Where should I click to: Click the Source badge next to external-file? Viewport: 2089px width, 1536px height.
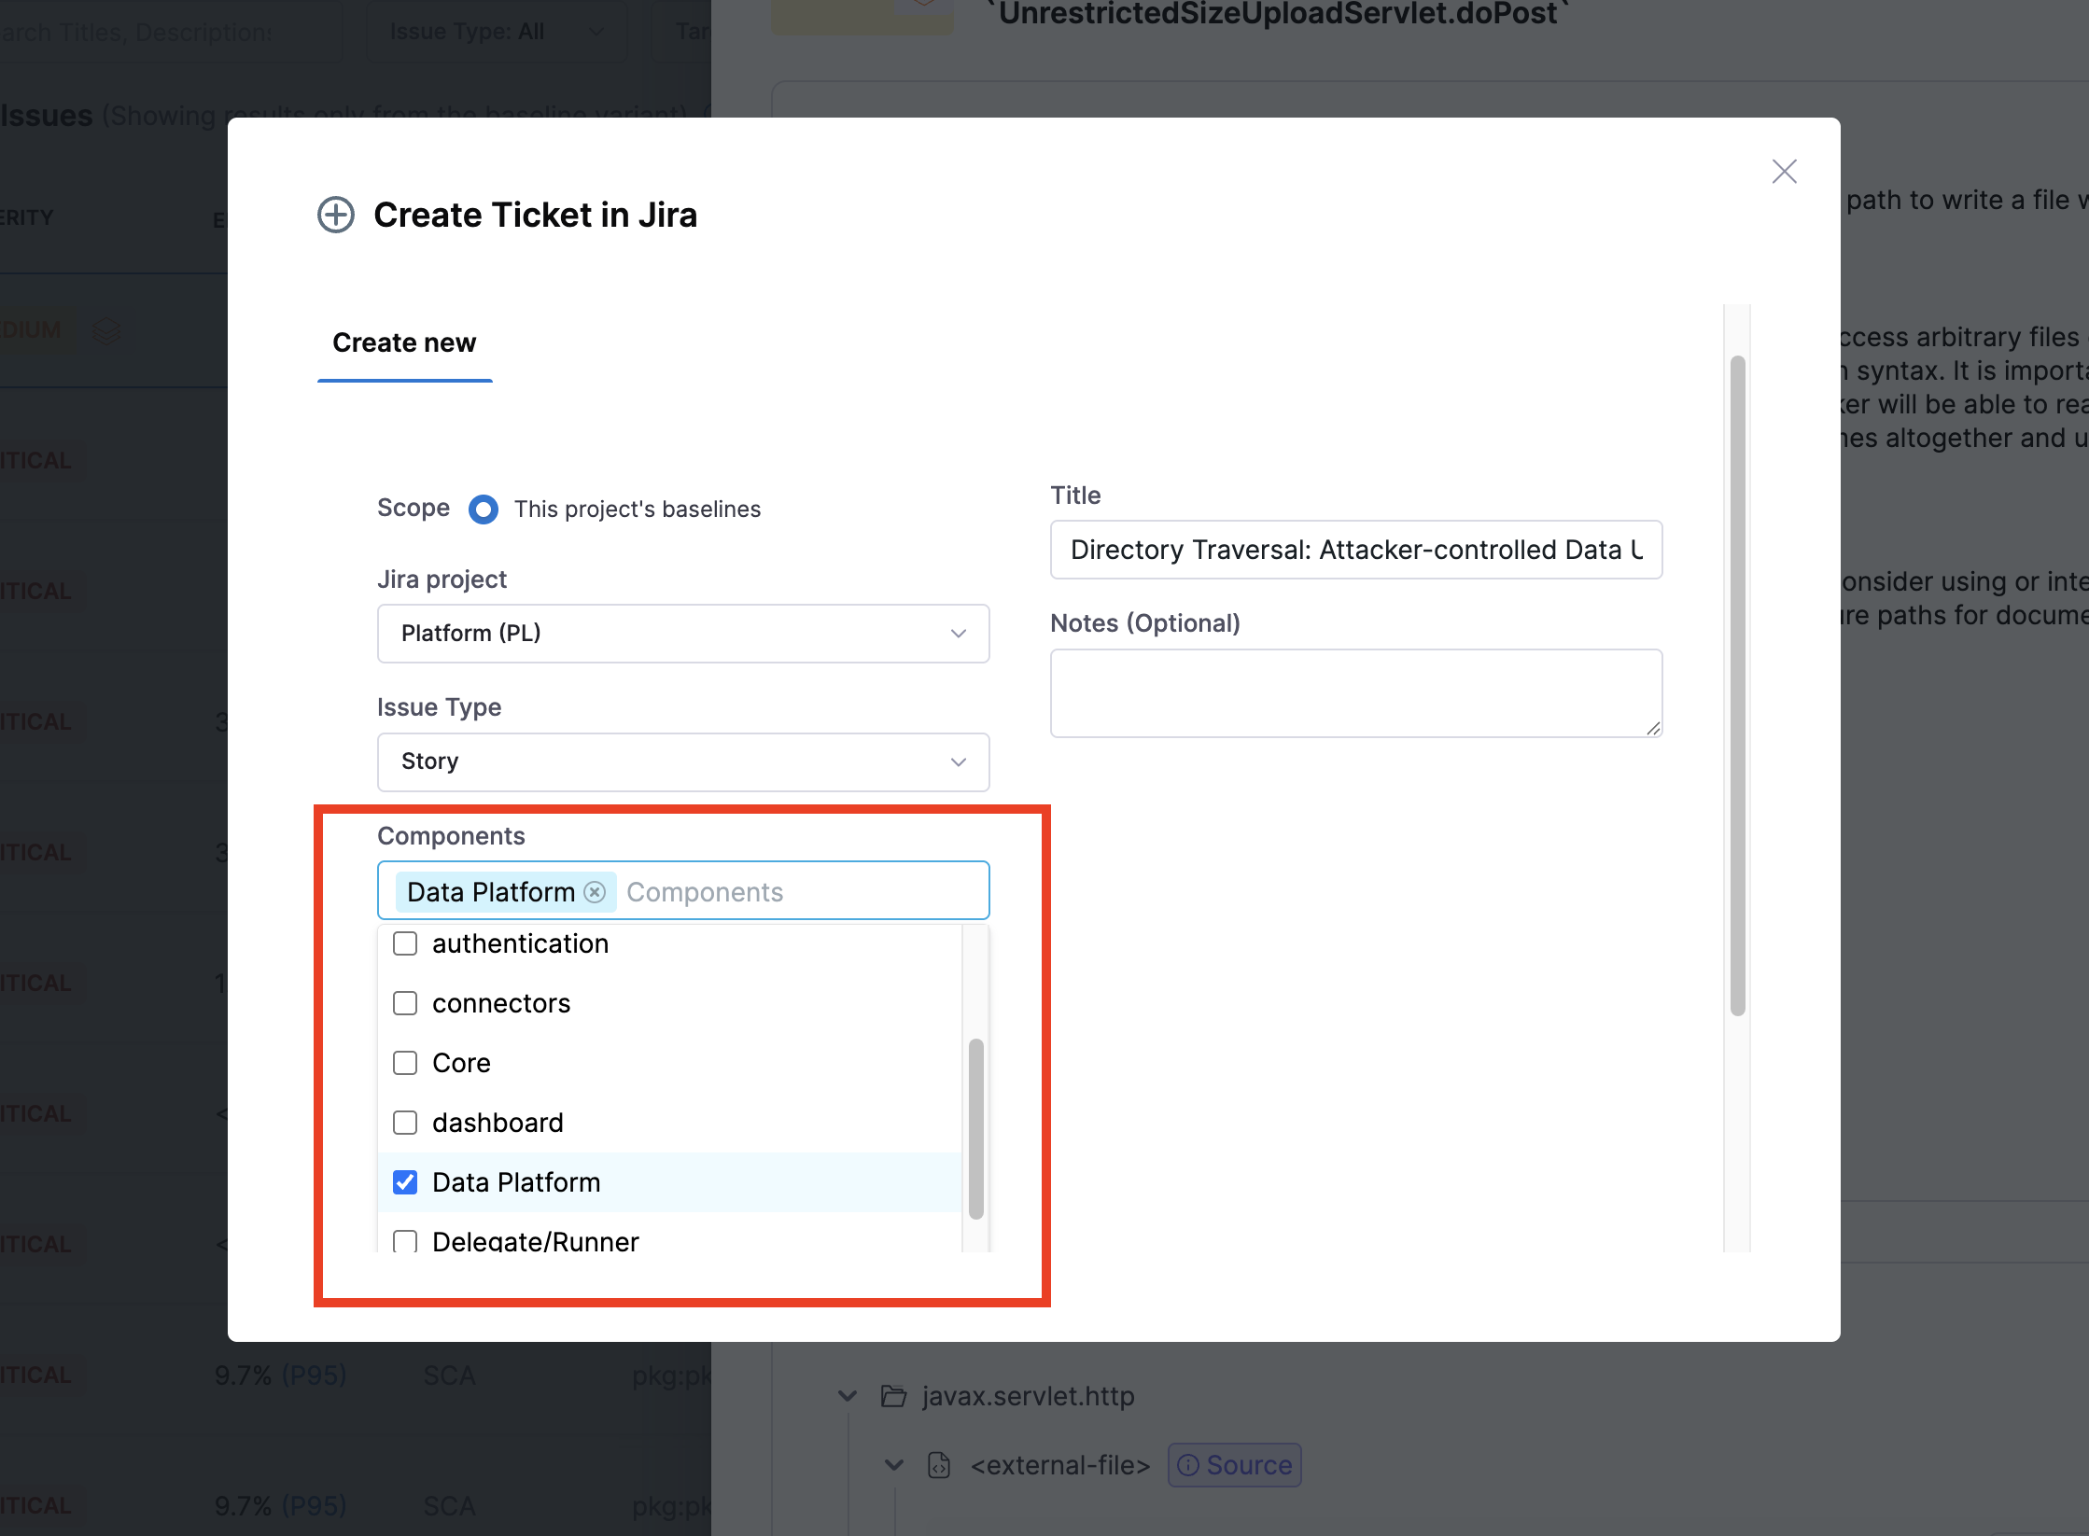click(1234, 1465)
